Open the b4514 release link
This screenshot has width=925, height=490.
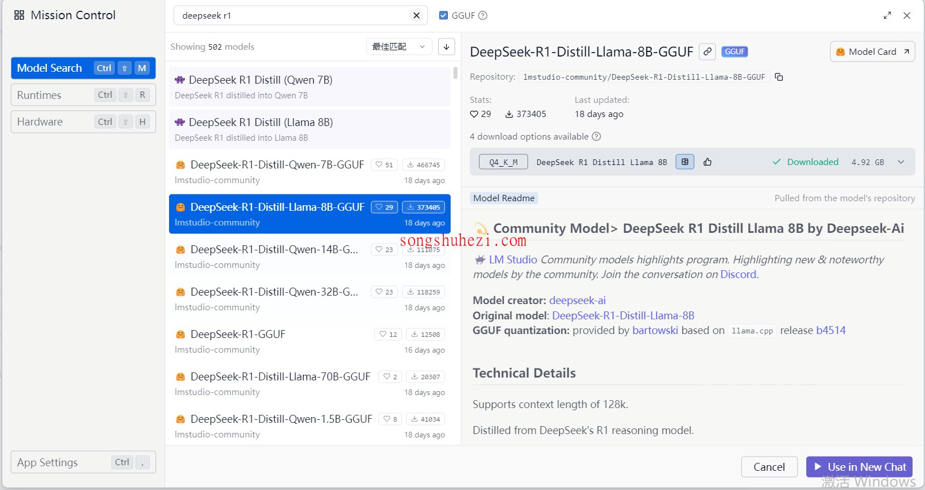831,330
